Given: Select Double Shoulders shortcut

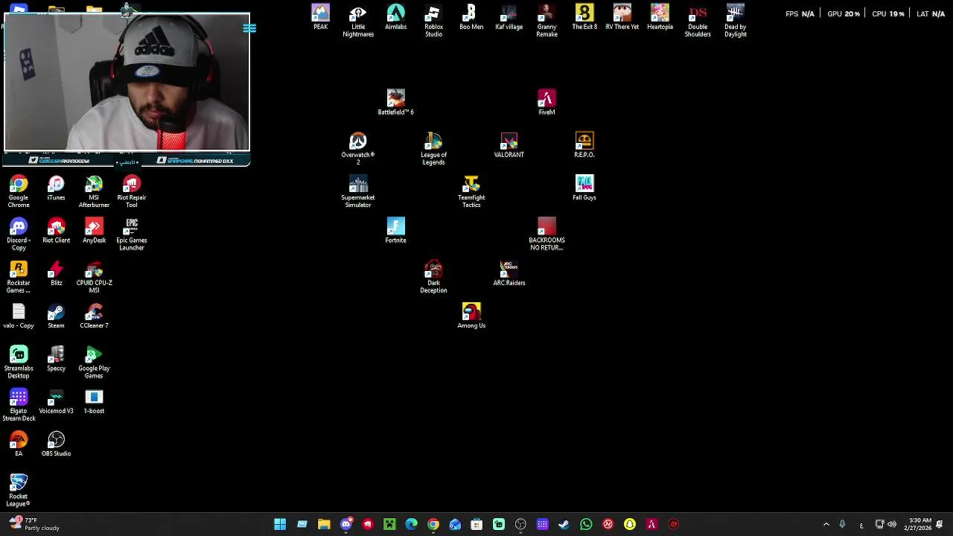Looking at the screenshot, I should tap(698, 21).
